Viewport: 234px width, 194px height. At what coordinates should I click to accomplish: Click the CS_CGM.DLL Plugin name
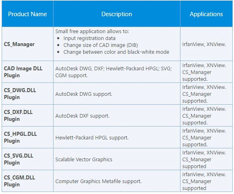tap(19, 181)
